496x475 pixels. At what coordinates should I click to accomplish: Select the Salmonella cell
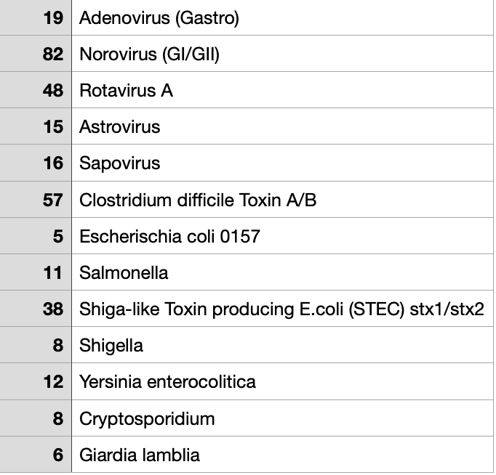pos(282,272)
